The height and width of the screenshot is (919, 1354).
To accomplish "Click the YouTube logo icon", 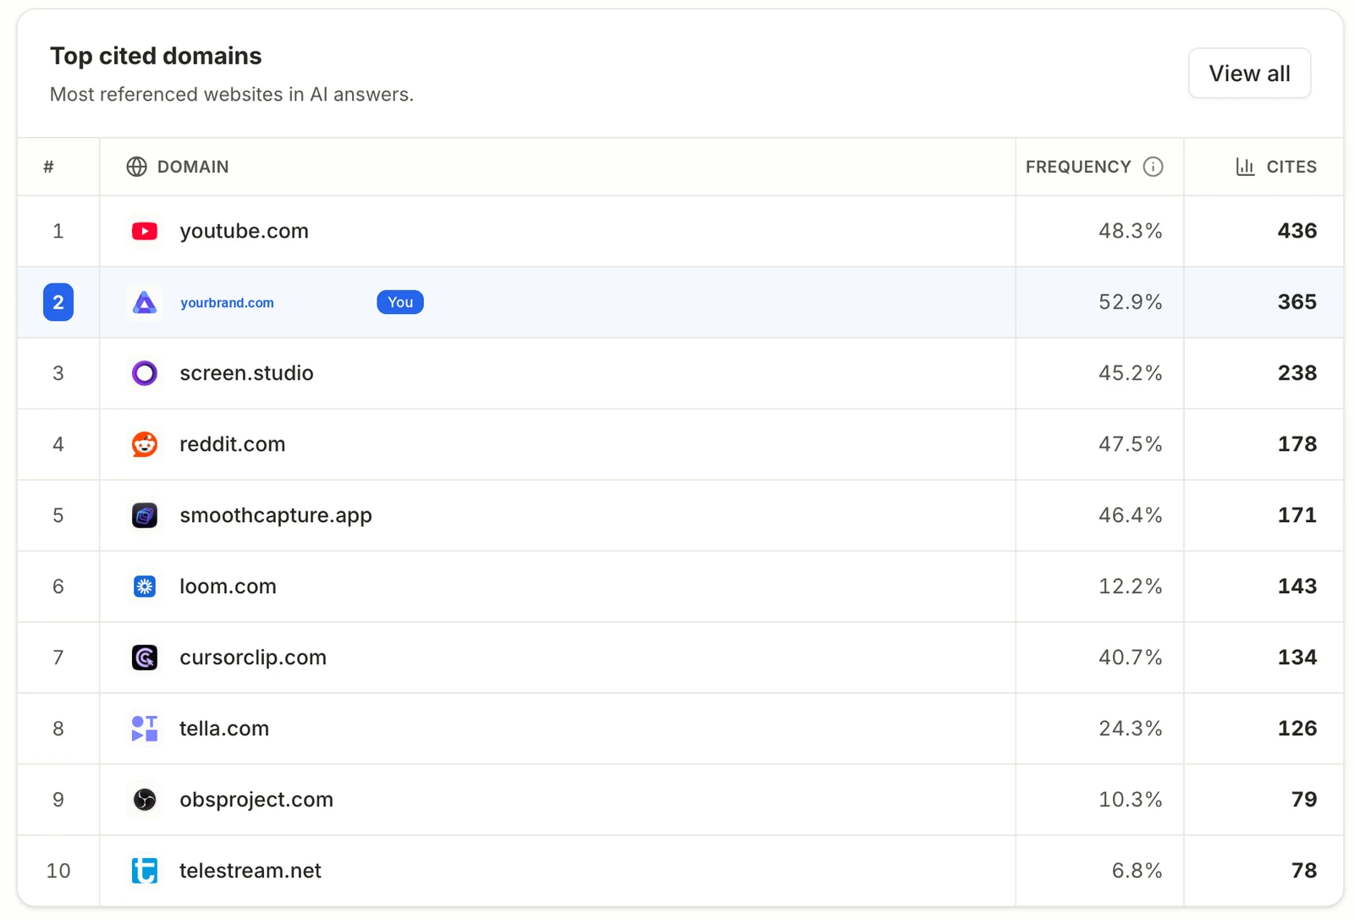I will [145, 231].
